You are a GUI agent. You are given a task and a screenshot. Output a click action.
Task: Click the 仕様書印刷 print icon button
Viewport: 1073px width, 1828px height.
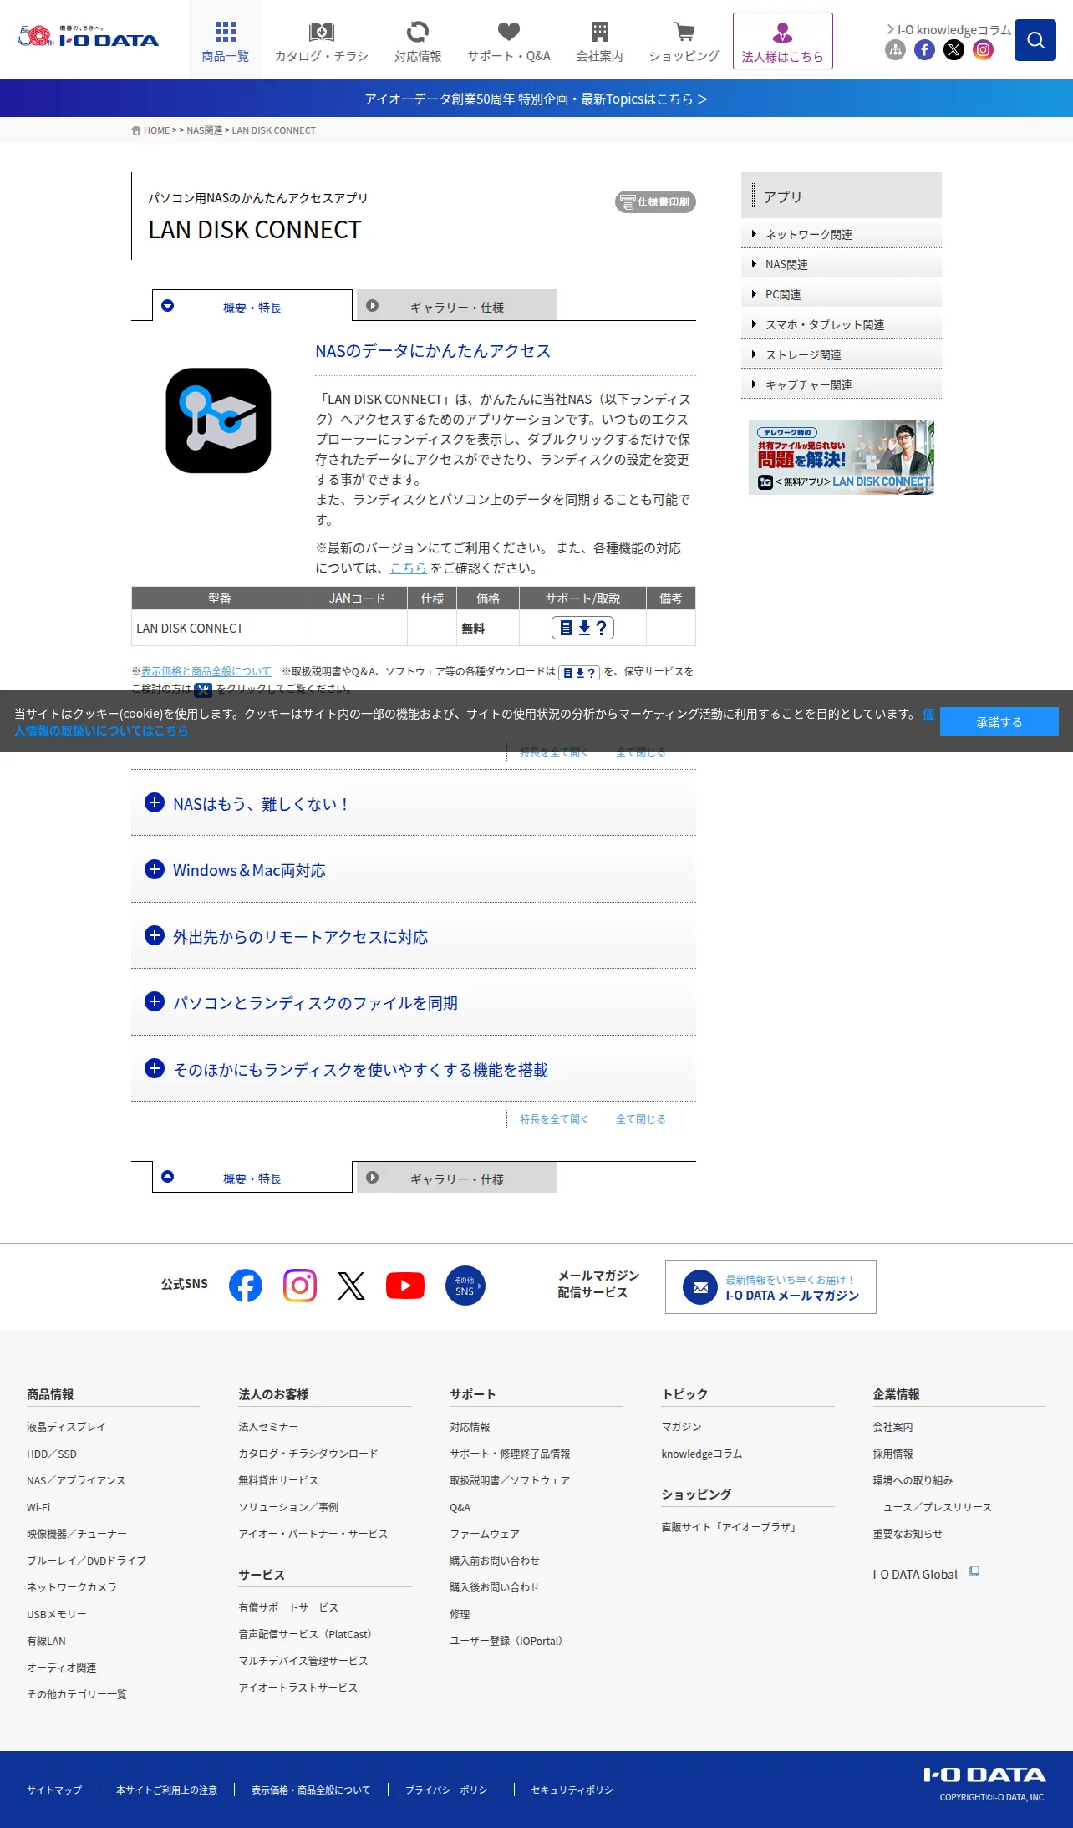[x=655, y=202]
